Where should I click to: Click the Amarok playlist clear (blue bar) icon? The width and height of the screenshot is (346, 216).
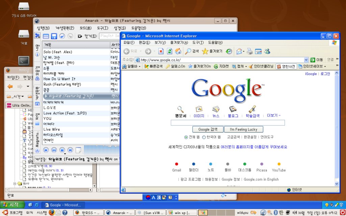tap(46, 36)
